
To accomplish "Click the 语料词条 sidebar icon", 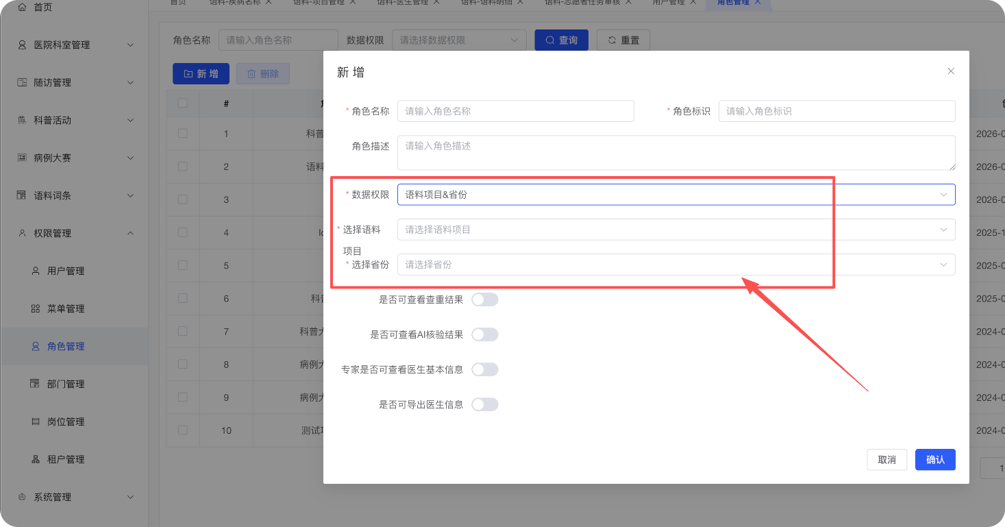I will click(21, 195).
